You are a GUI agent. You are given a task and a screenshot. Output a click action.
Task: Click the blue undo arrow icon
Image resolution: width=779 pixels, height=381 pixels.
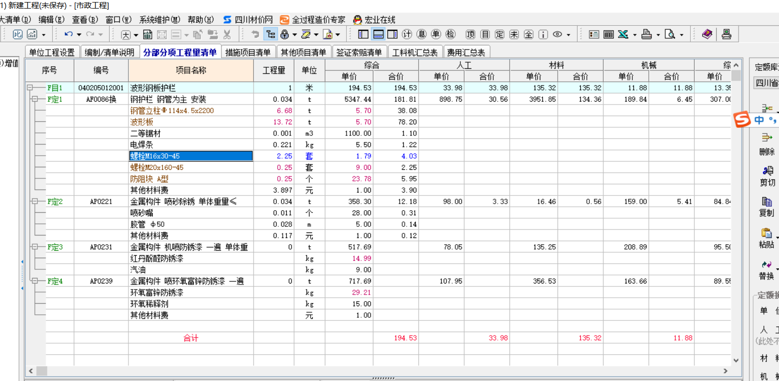pos(69,34)
